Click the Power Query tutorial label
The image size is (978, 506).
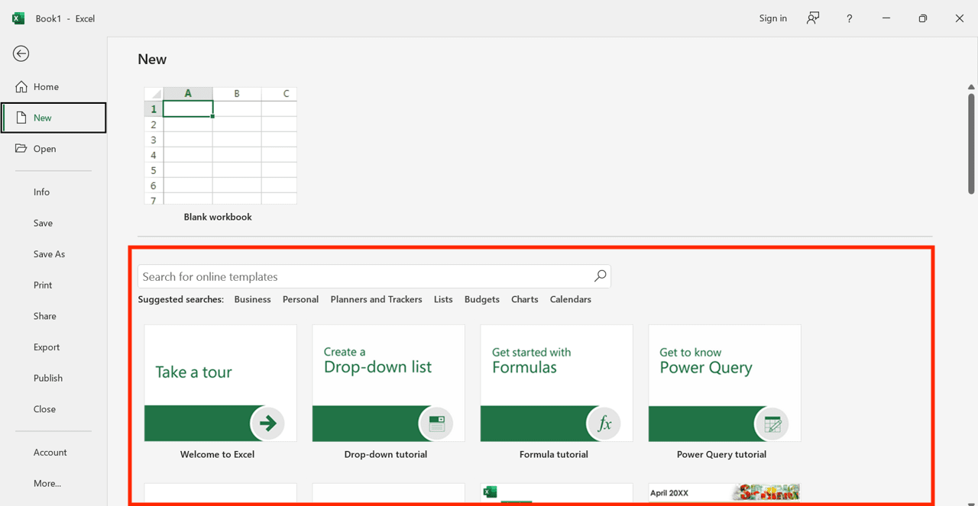pos(722,454)
